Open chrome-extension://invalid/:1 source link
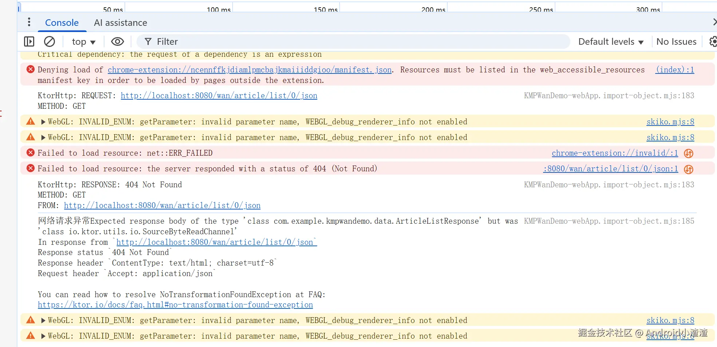The image size is (717, 347). [x=615, y=153]
